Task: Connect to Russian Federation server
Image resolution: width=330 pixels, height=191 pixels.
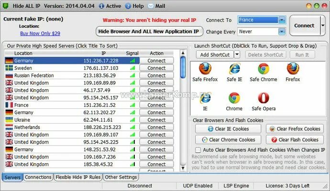Action: coord(156,75)
